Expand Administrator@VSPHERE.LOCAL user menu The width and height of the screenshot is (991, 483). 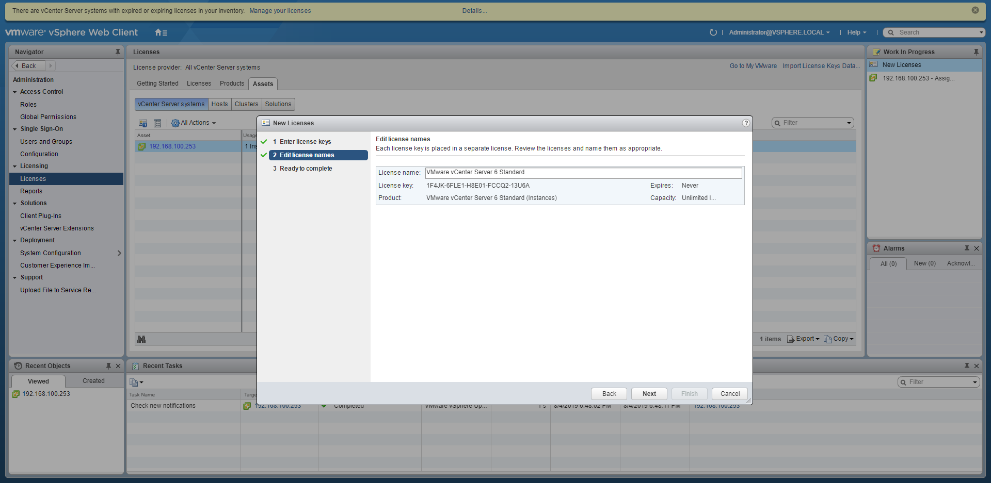(779, 32)
